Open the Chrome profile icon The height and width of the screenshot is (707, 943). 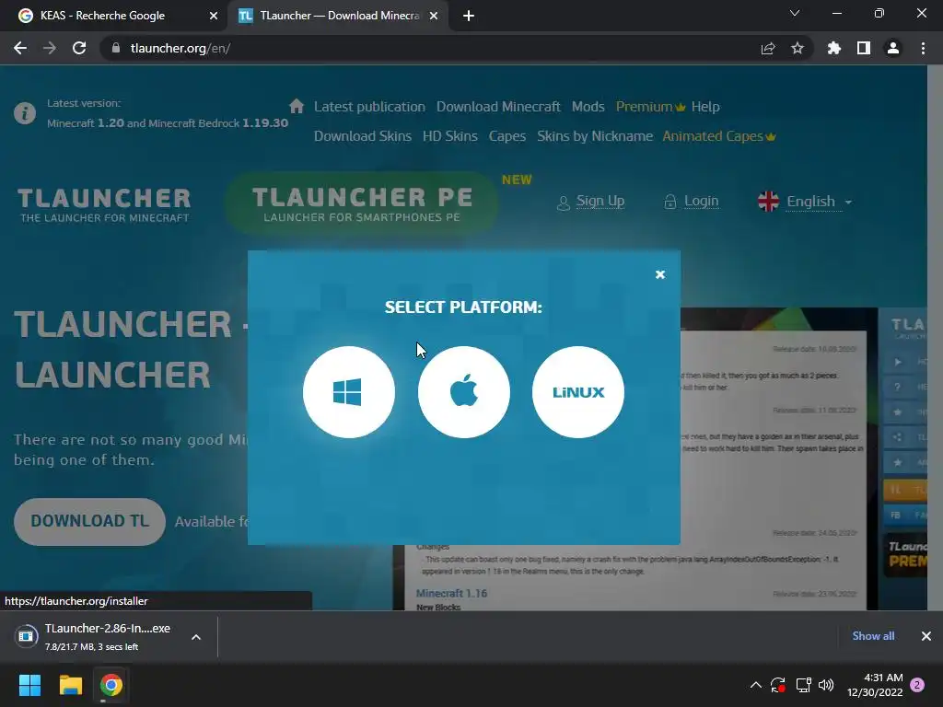[893, 48]
